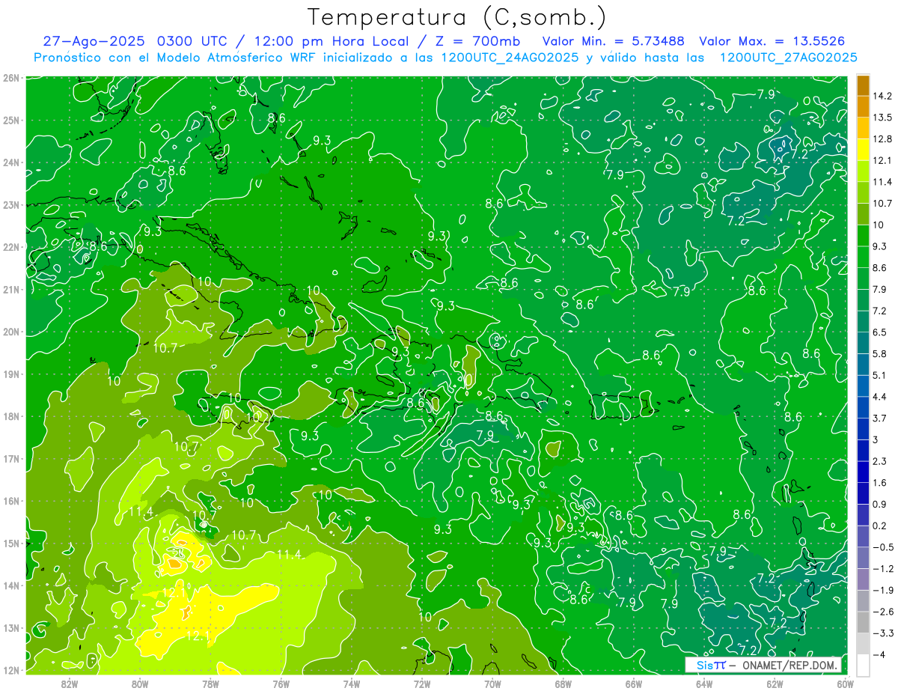Click the '62W' longitude axis label
Image resolution: width=898 pixels, height=694 pixels.
coord(775,684)
